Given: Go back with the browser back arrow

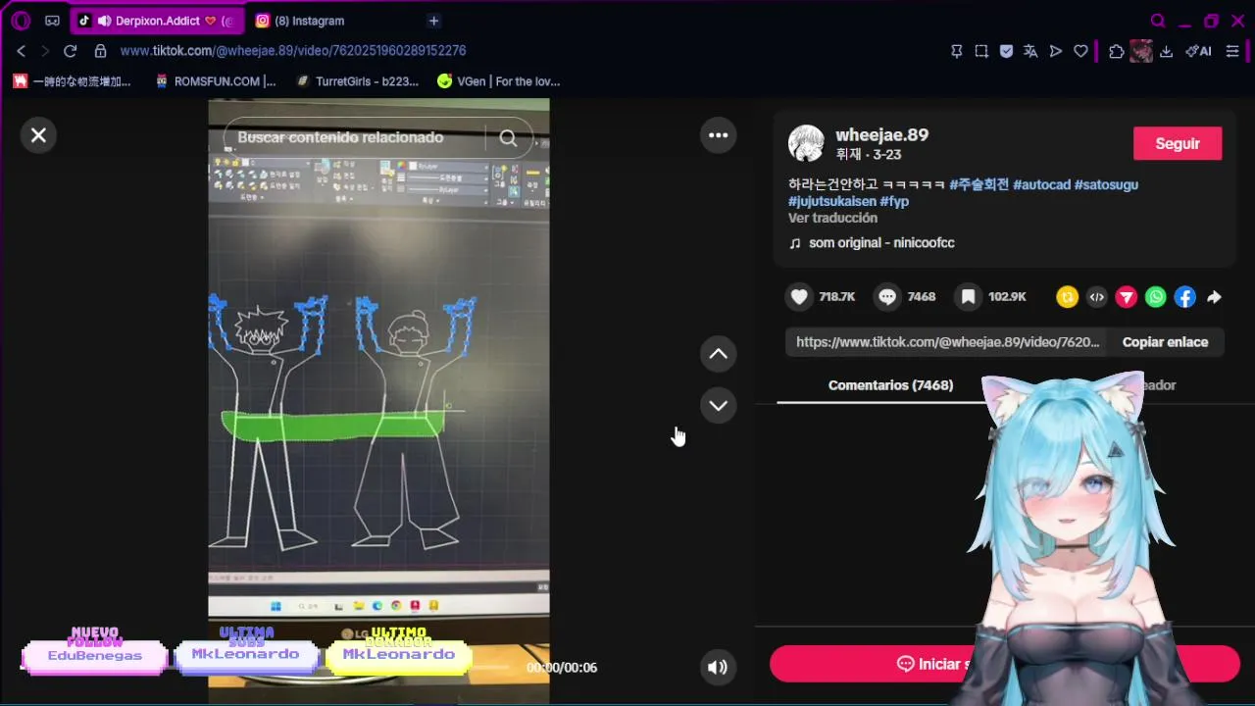Looking at the screenshot, I should coord(21,51).
